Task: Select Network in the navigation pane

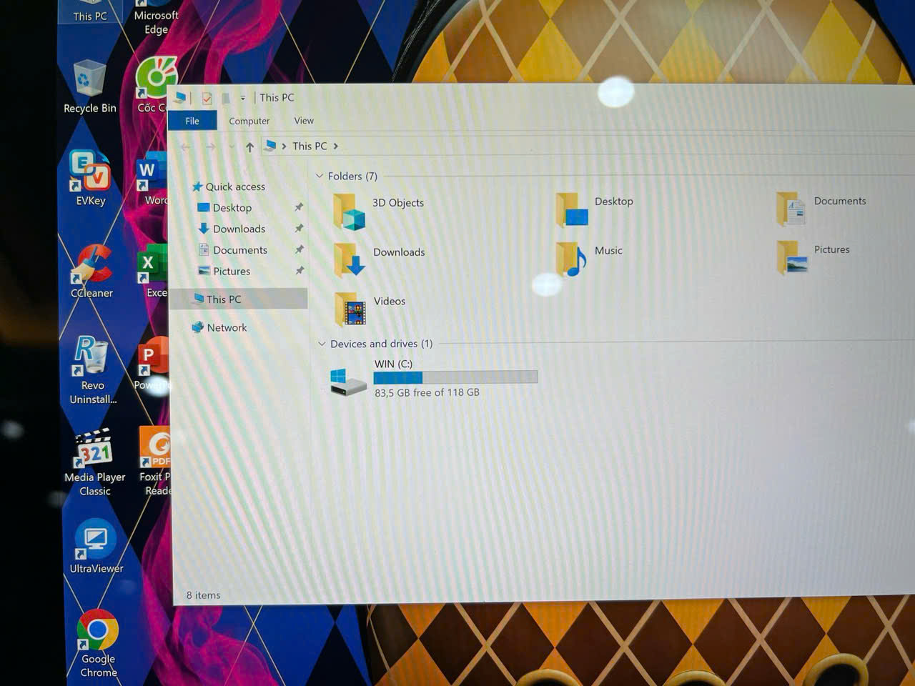Action: 227,327
